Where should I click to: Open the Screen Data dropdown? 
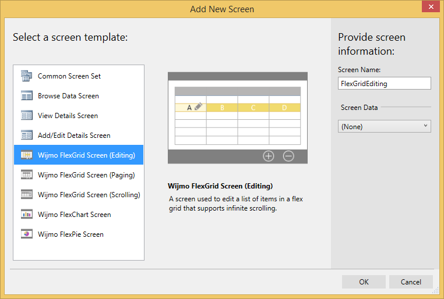coord(384,126)
